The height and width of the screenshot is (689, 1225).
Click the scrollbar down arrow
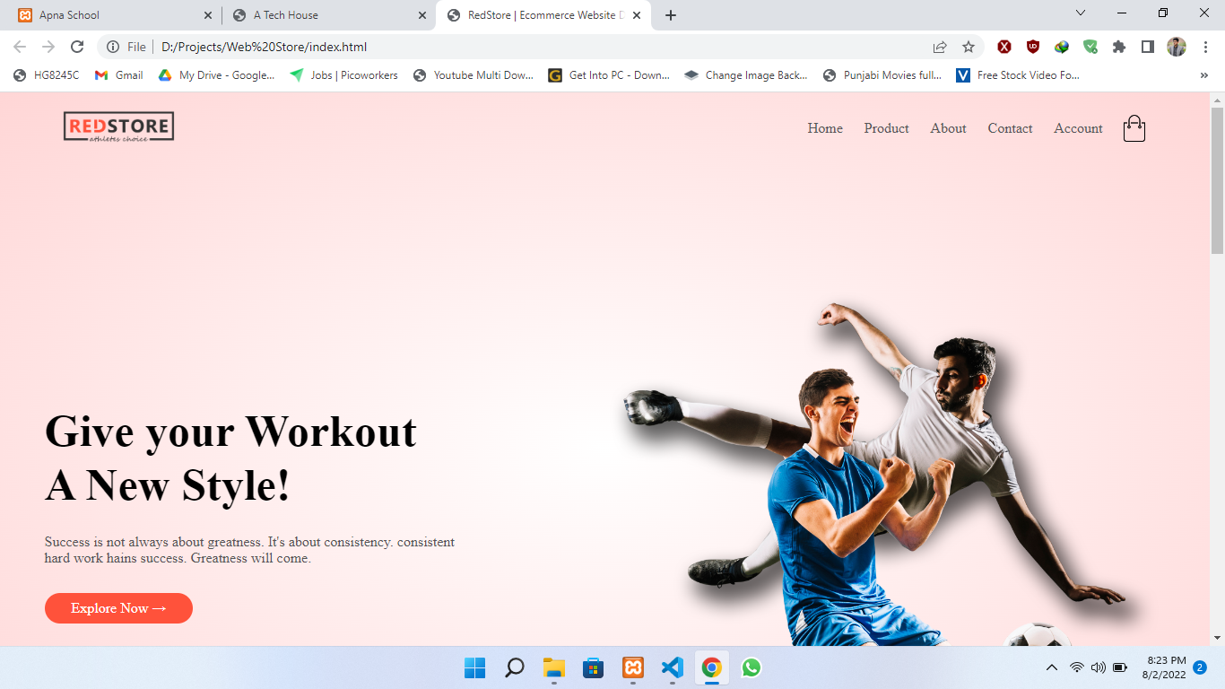click(1218, 638)
